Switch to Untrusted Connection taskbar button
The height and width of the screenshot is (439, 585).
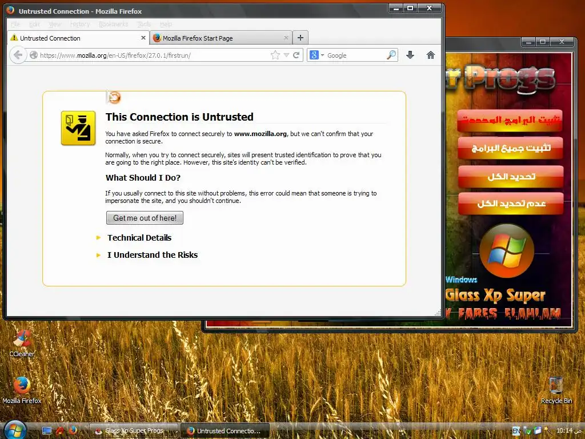coord(225,430)
